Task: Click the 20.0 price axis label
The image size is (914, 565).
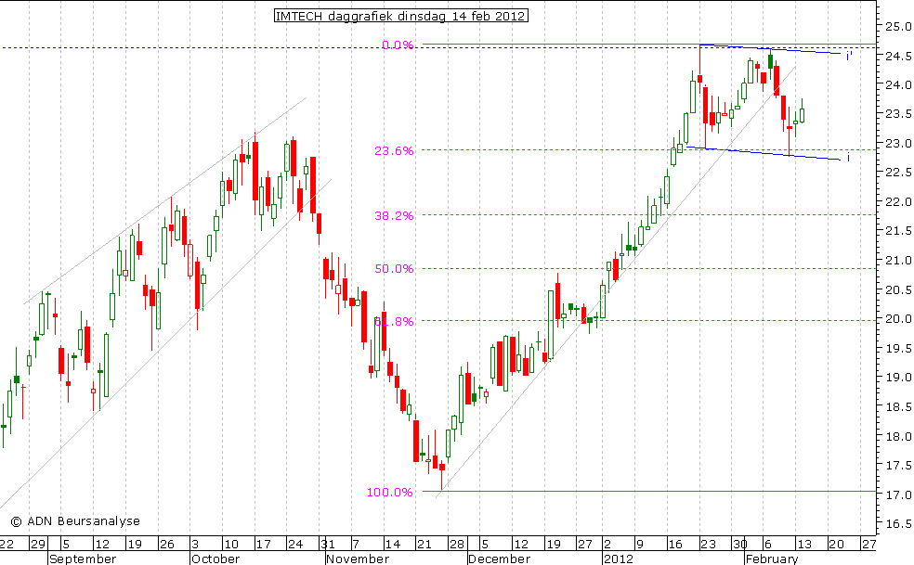Action: pos(898,319)
